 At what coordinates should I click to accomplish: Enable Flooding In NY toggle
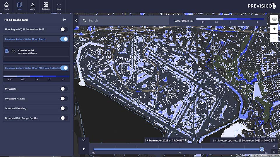pyautogui.click(x=64, y=29)
